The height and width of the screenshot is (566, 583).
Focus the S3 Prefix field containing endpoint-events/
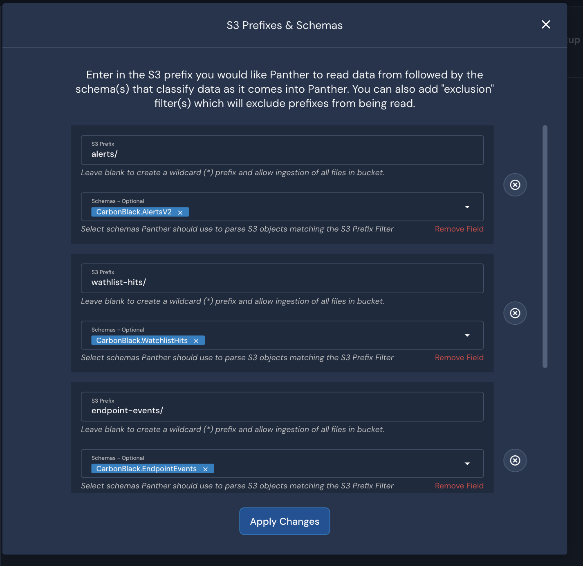point(282,410)
